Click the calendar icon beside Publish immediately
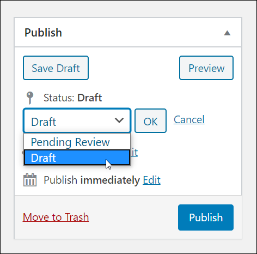Image resolution: width=257 pixels, height=254 pixels. [30, 180]
